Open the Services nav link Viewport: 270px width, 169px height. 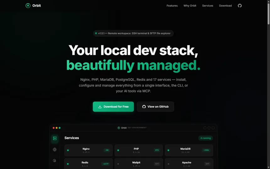pyautogui.click(x=208, y=6)
